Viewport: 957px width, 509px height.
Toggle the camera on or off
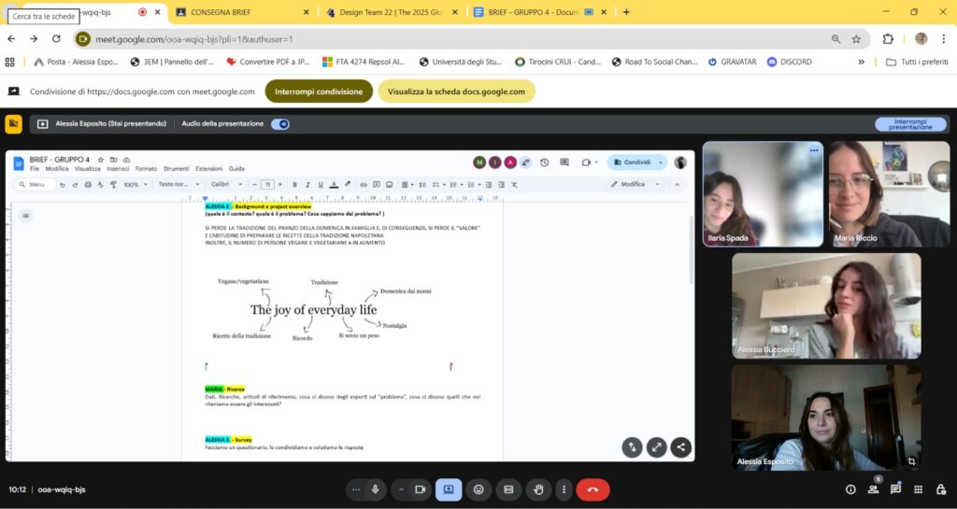point(421,489)
